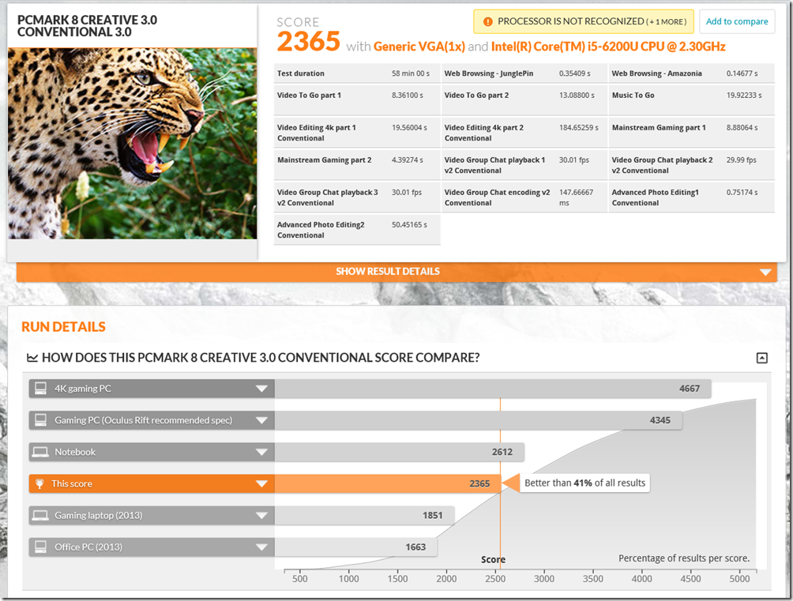
Task: Click the RUN DETAILS heading
Action: (63, 327)
